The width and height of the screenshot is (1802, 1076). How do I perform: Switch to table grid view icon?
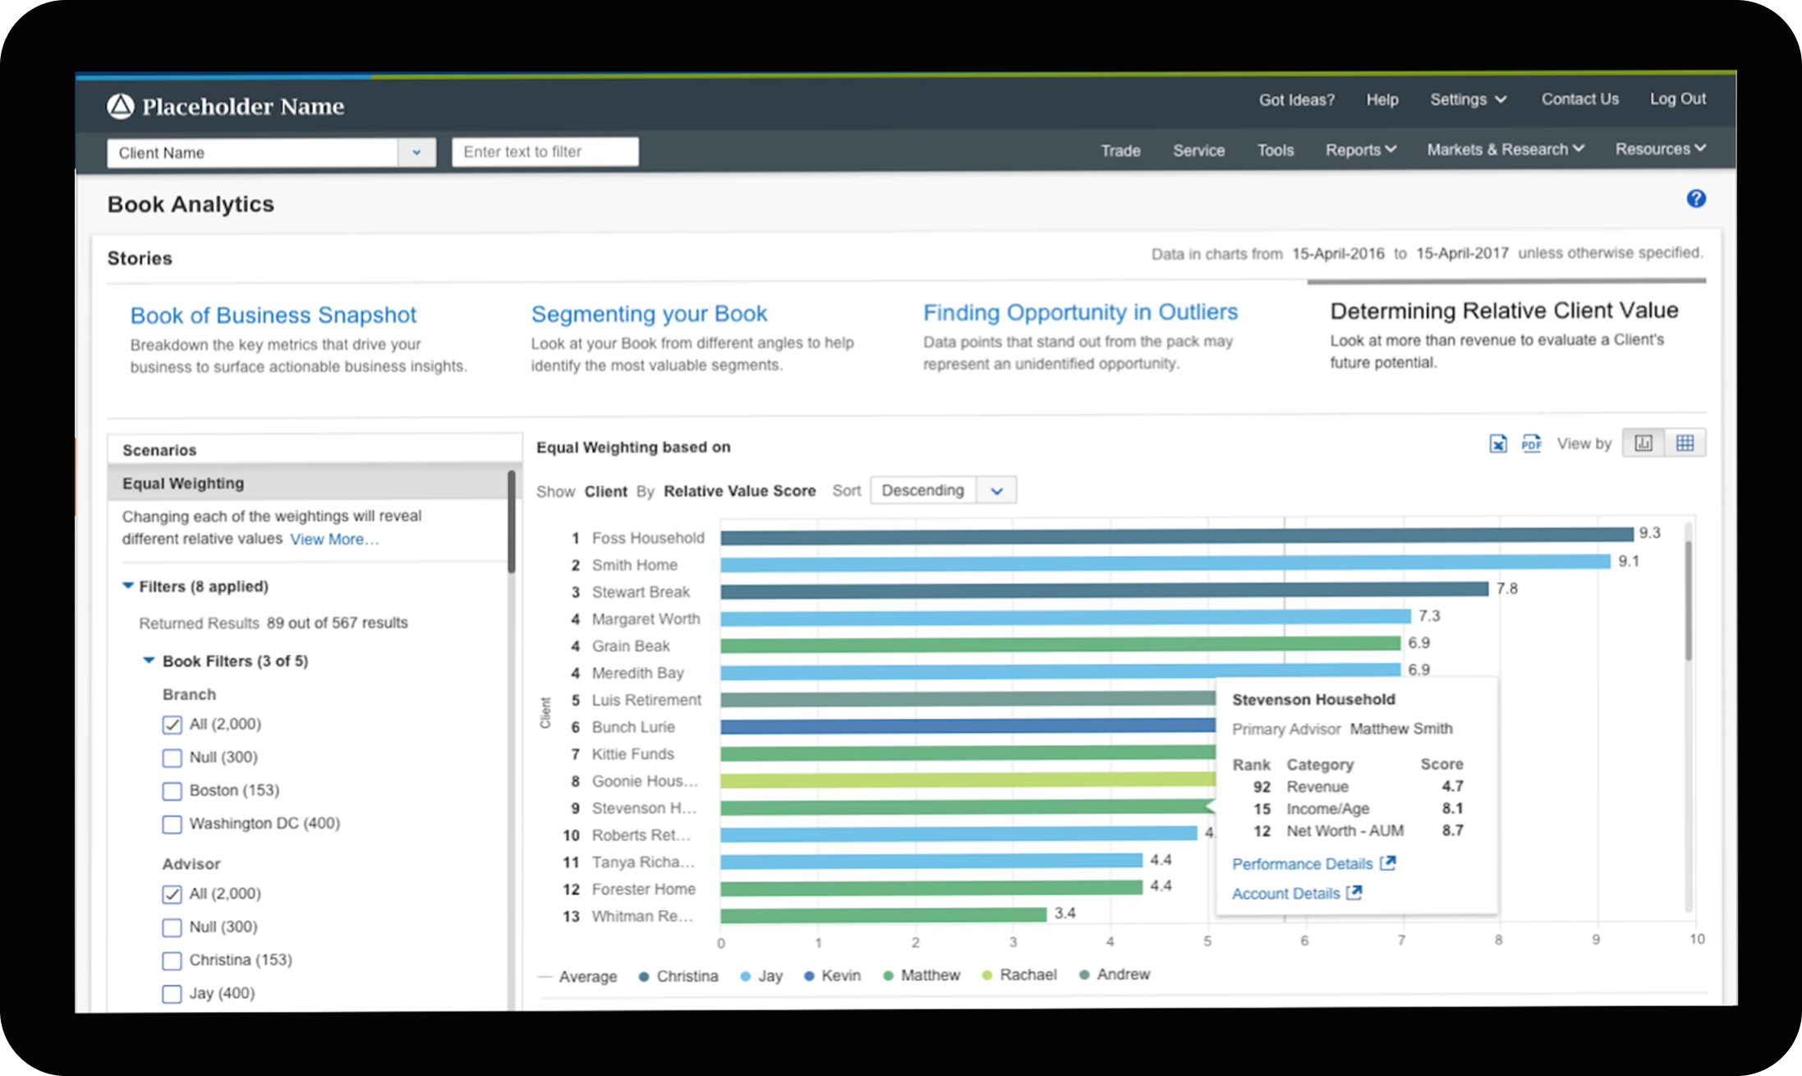pyautogui.click(x=1685, y=444)
